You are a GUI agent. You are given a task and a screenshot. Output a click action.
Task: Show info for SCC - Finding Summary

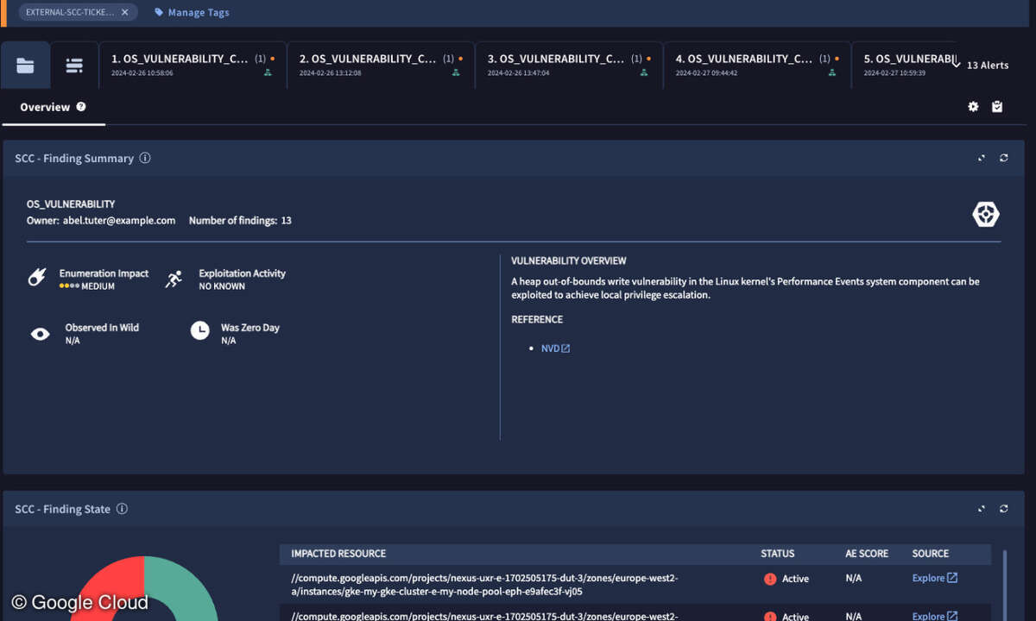[x=145, y=159]
